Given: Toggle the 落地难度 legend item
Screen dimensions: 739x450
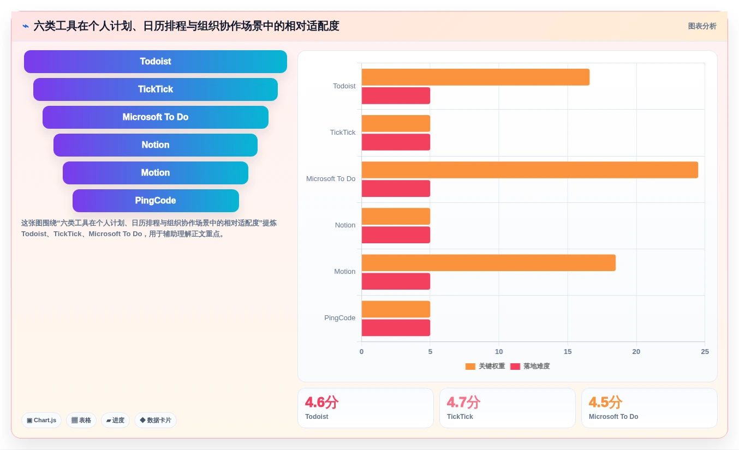Looking at the screenshot, I should click(x=530, y=367).
